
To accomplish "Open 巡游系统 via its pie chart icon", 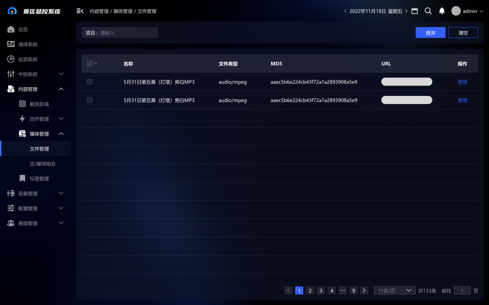I will pyautogui.click(x=11, y=59).
